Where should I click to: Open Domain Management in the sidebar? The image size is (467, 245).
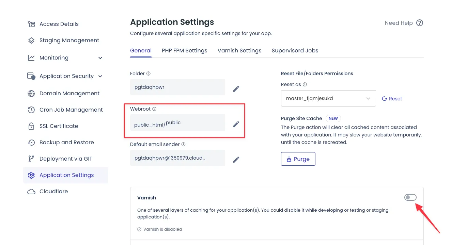point(69,94)
